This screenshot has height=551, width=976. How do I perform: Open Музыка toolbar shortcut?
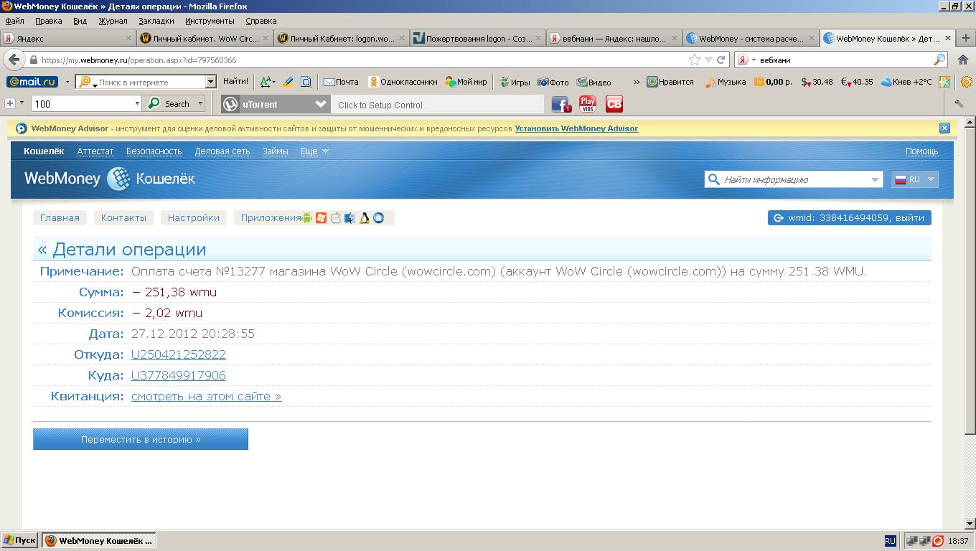tap(725, 82)
